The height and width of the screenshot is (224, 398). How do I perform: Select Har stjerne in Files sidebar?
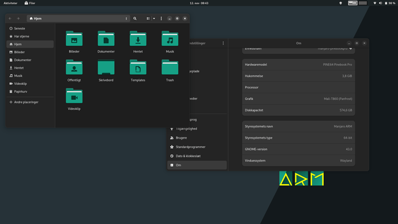30,36
